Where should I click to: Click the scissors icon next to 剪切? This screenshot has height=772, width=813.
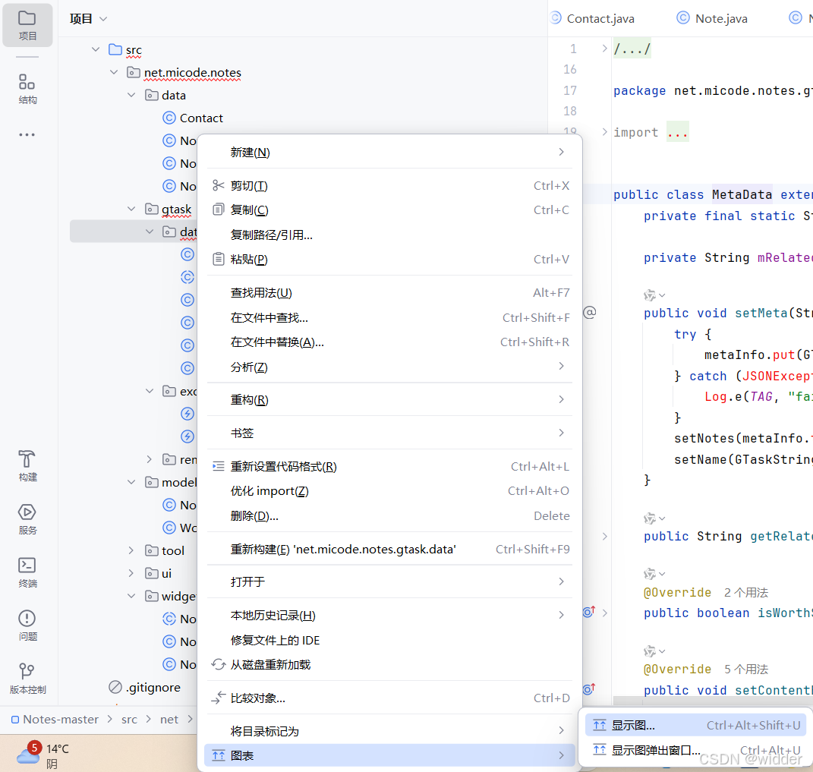point(219,185)
